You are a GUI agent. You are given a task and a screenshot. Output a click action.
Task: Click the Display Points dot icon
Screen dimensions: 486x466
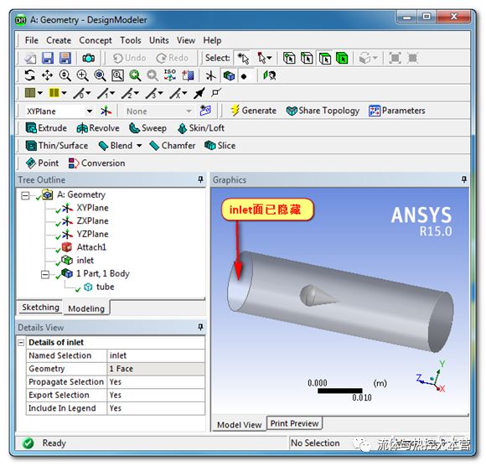coord(244,76)
